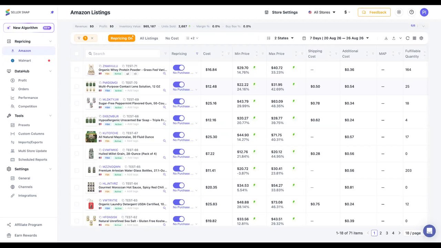Expand the No Purchase strategy dropdown for ZNMIVULU

pyautogui.click(x=185, y=73)
